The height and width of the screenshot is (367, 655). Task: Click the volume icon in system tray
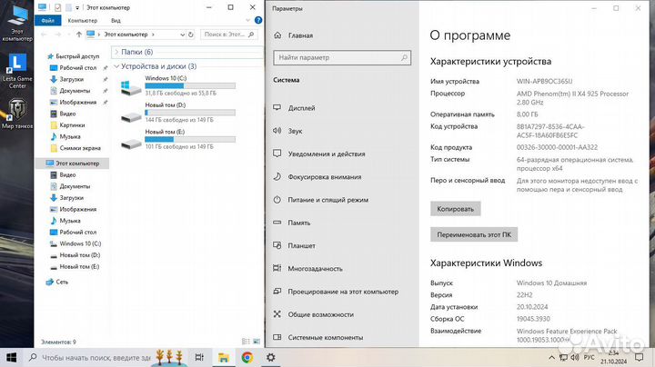575,357
